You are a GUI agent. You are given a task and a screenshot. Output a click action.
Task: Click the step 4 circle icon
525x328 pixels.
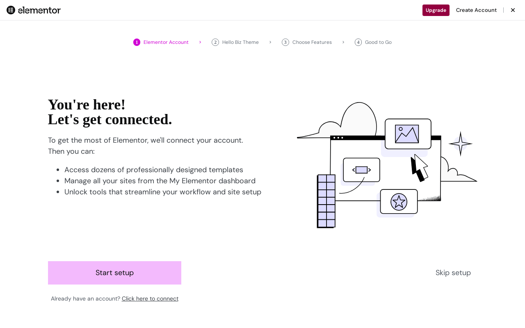click(358, 42)
